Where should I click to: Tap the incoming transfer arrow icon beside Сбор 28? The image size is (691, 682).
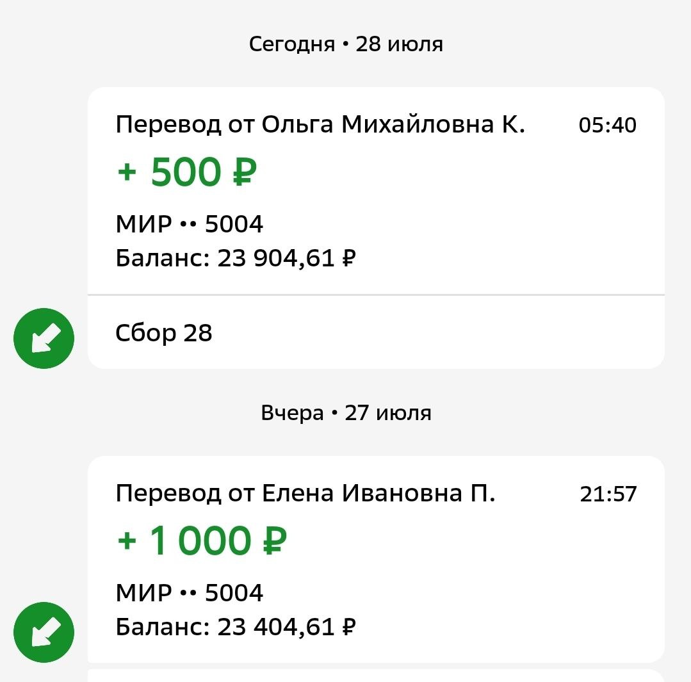(44, 338)
